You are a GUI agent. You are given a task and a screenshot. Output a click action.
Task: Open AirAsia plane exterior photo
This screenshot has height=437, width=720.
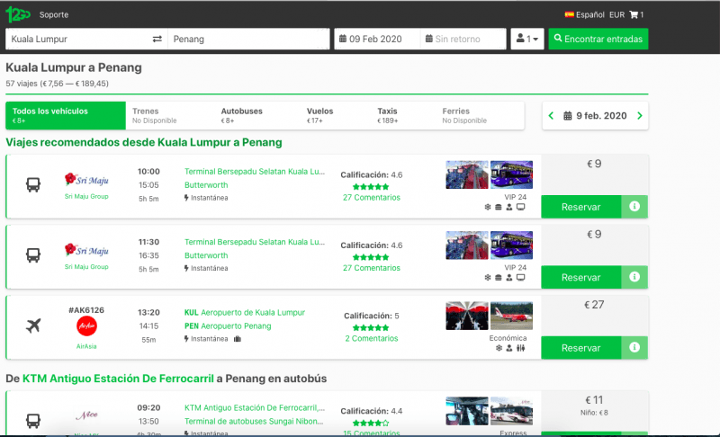[x=511, y=316]
